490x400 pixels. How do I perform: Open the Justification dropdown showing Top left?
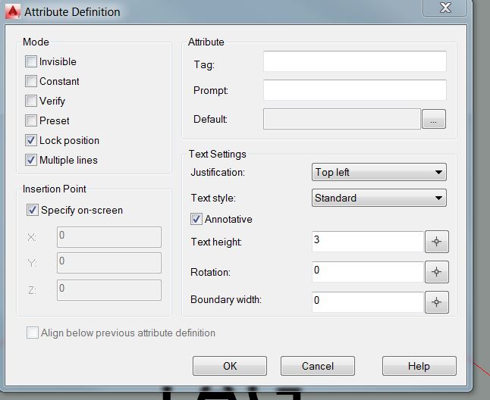379,172
